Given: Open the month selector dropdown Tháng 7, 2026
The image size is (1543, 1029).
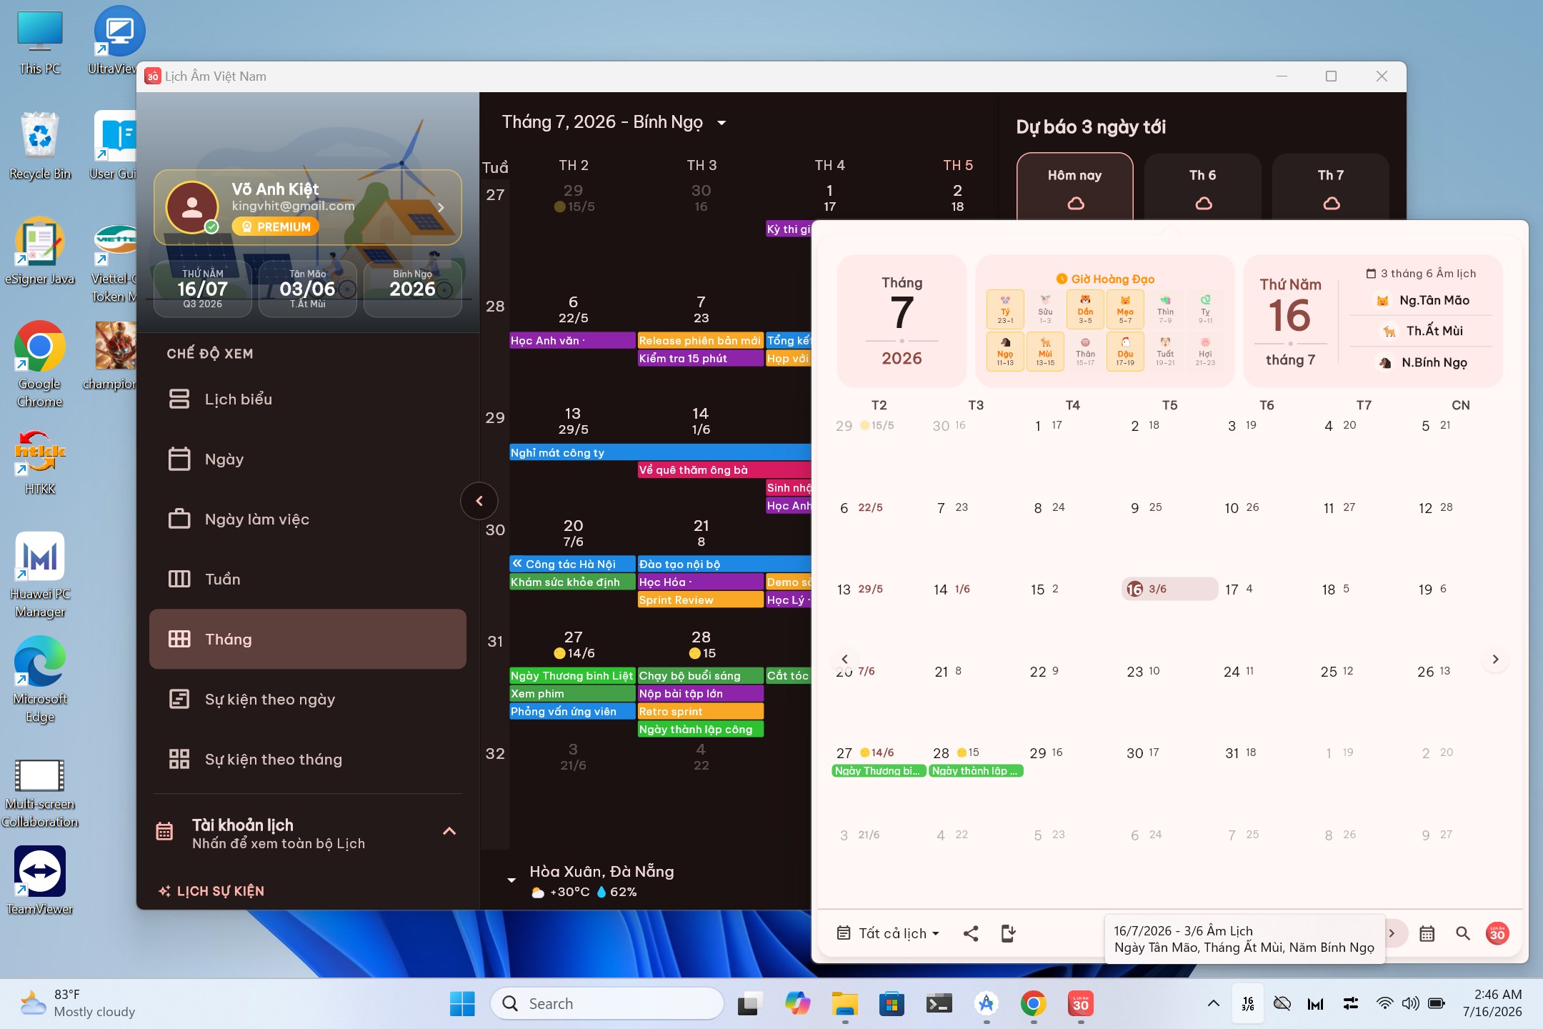Looking at the screenshot, I should click(x=614, y=122).
